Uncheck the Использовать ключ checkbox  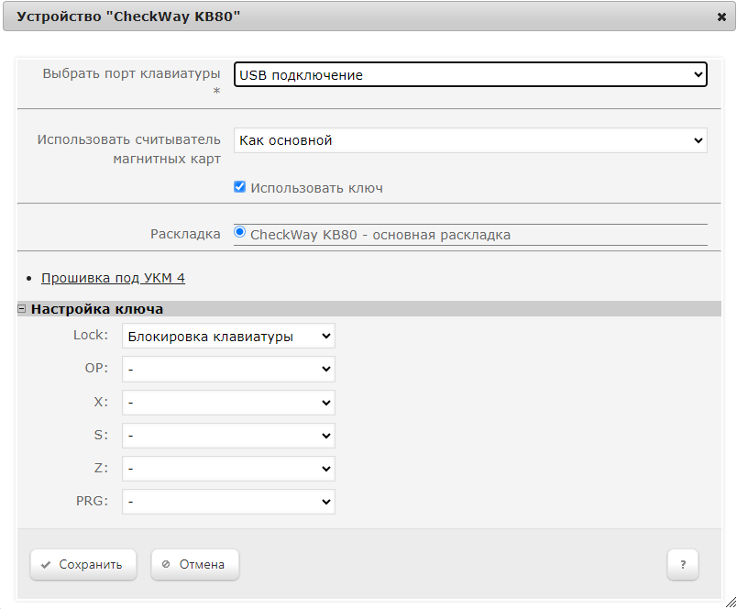240,187
